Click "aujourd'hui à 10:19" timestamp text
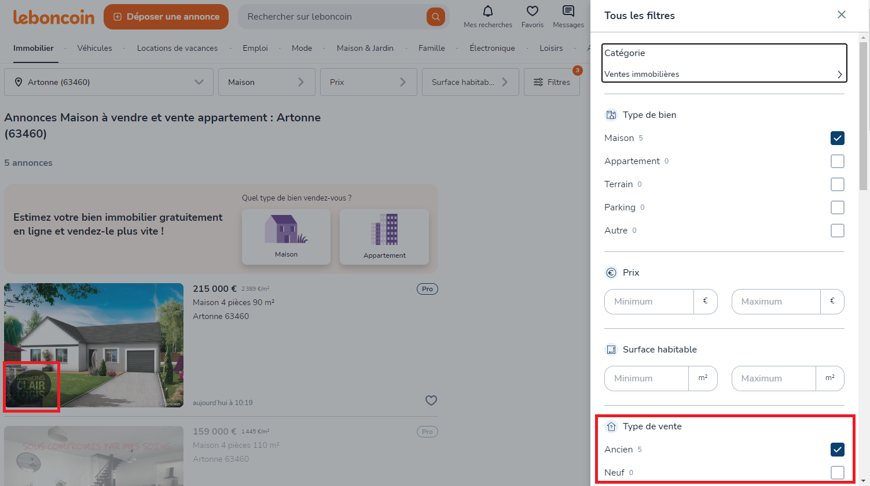The height and width of the screenshot is (486, 870). [x=223, y=403]
